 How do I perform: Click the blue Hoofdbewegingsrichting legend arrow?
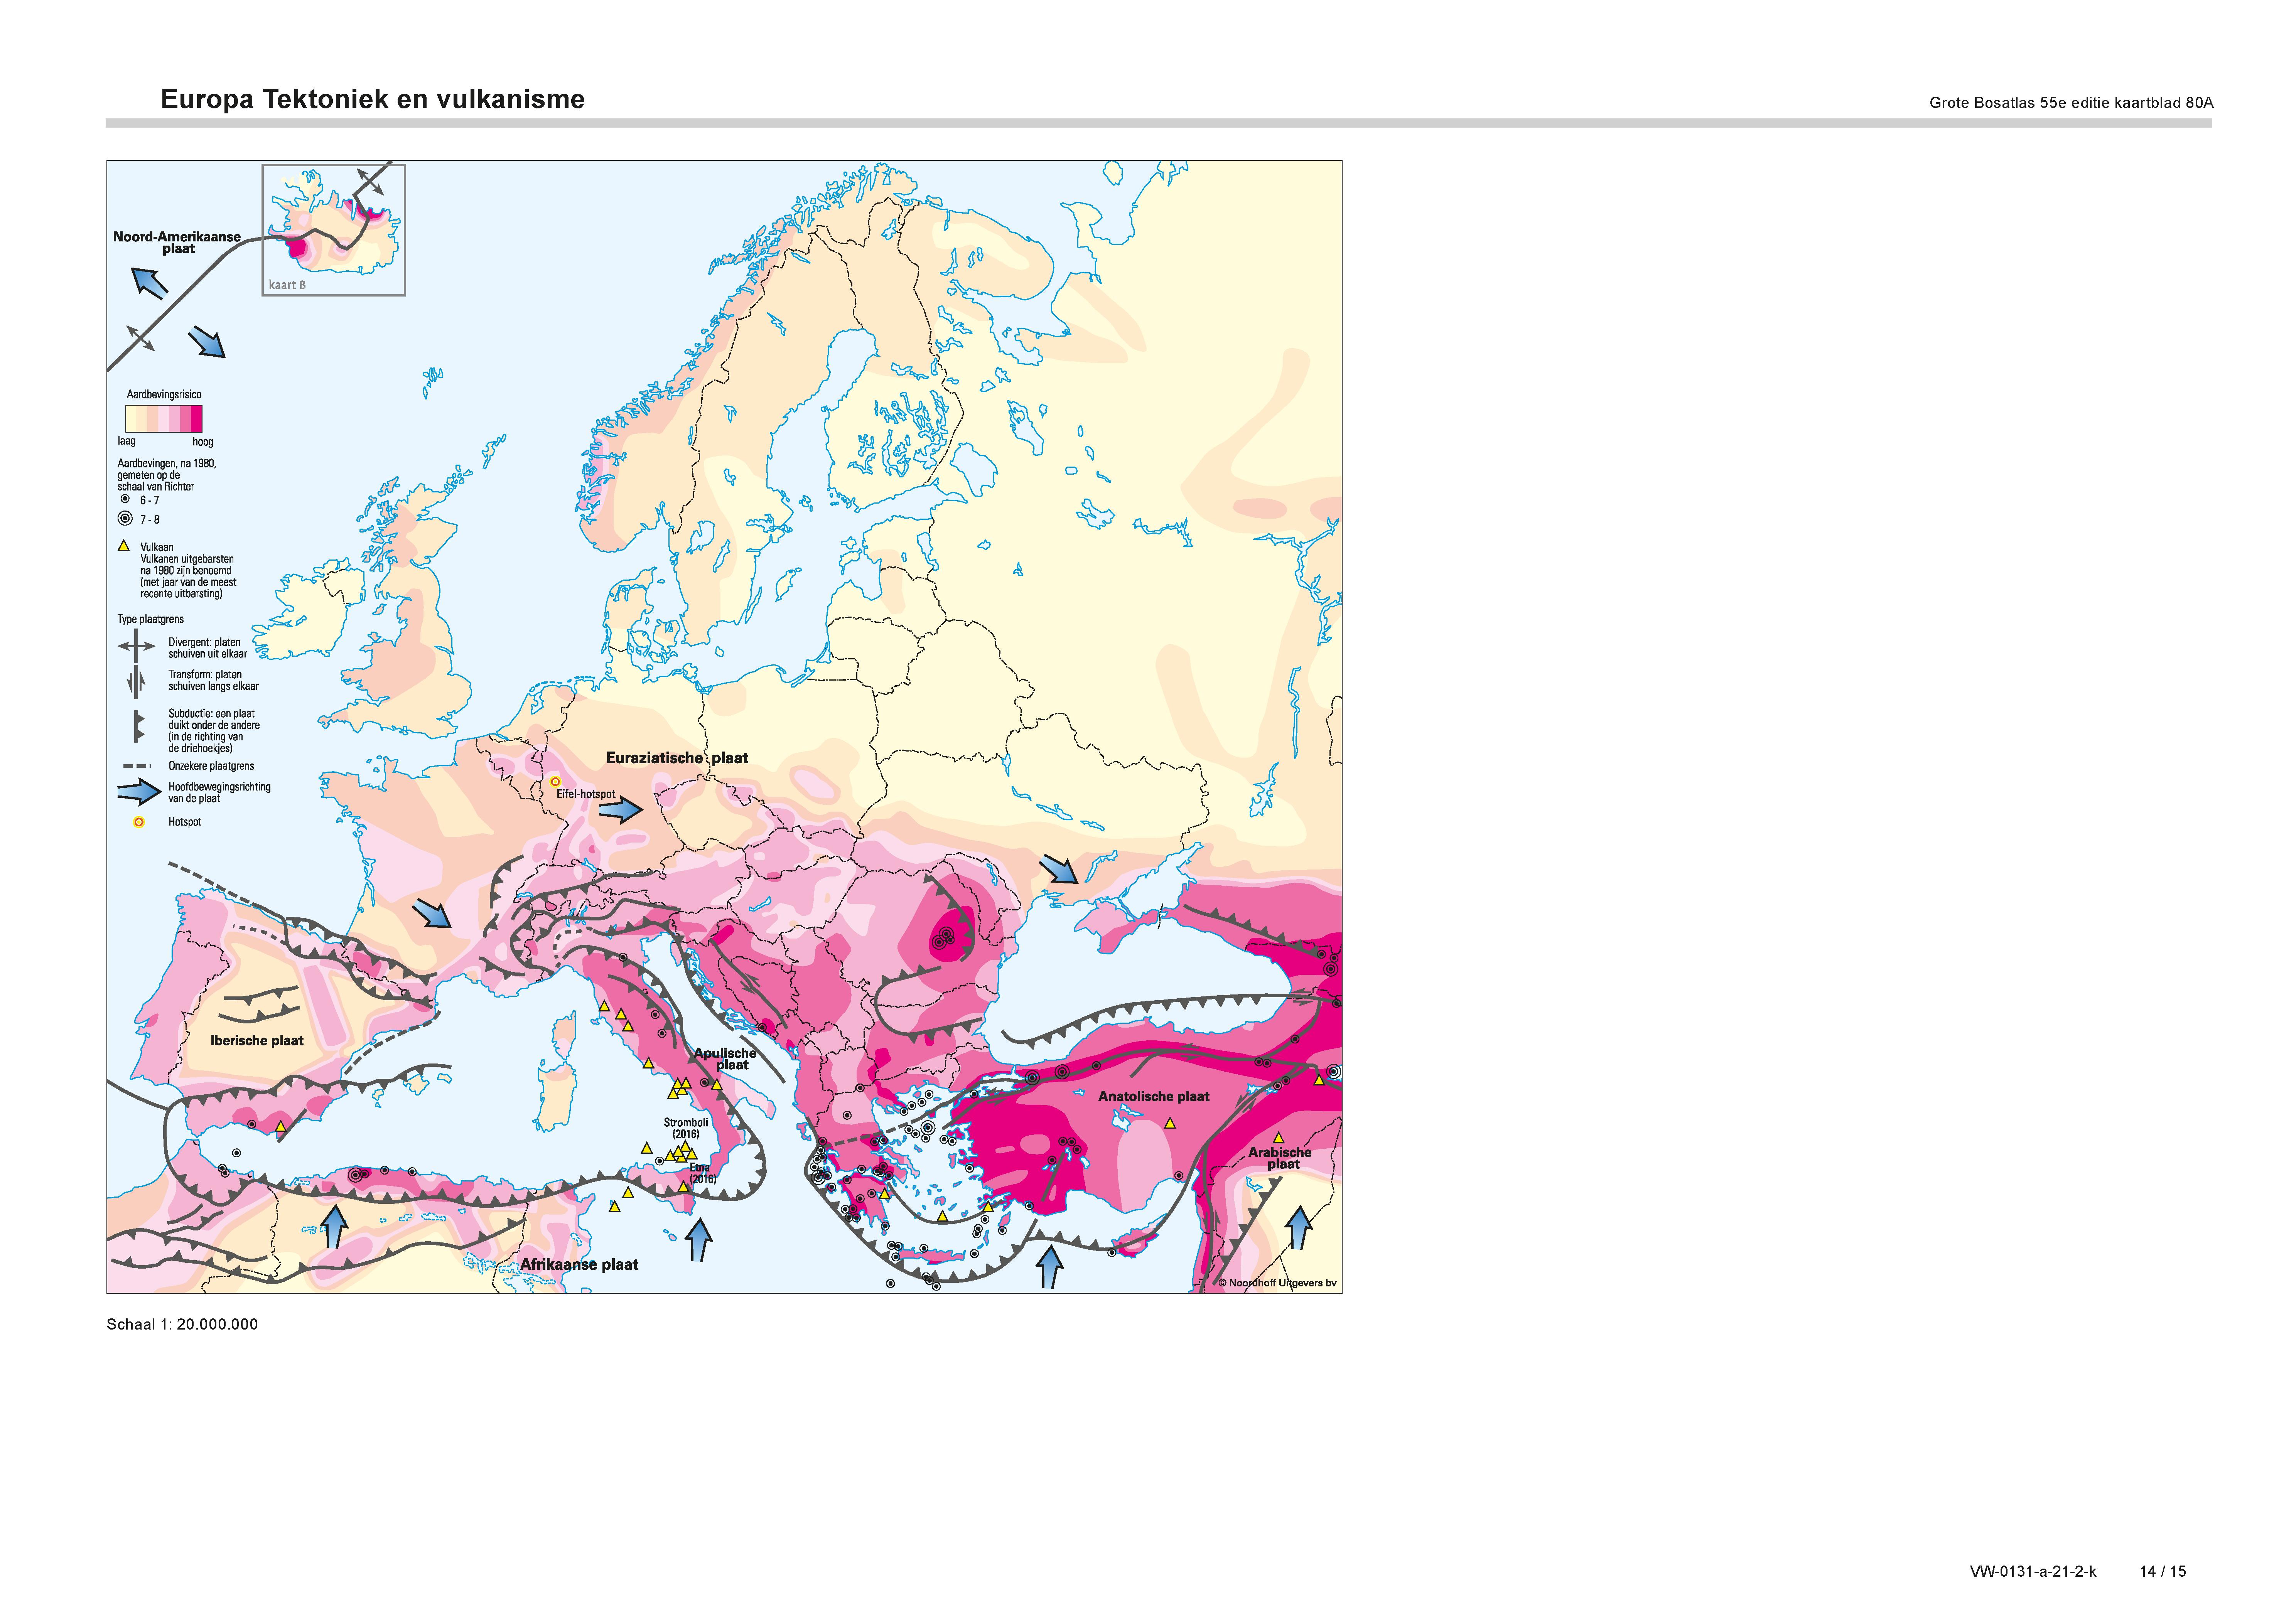[139, 792]
